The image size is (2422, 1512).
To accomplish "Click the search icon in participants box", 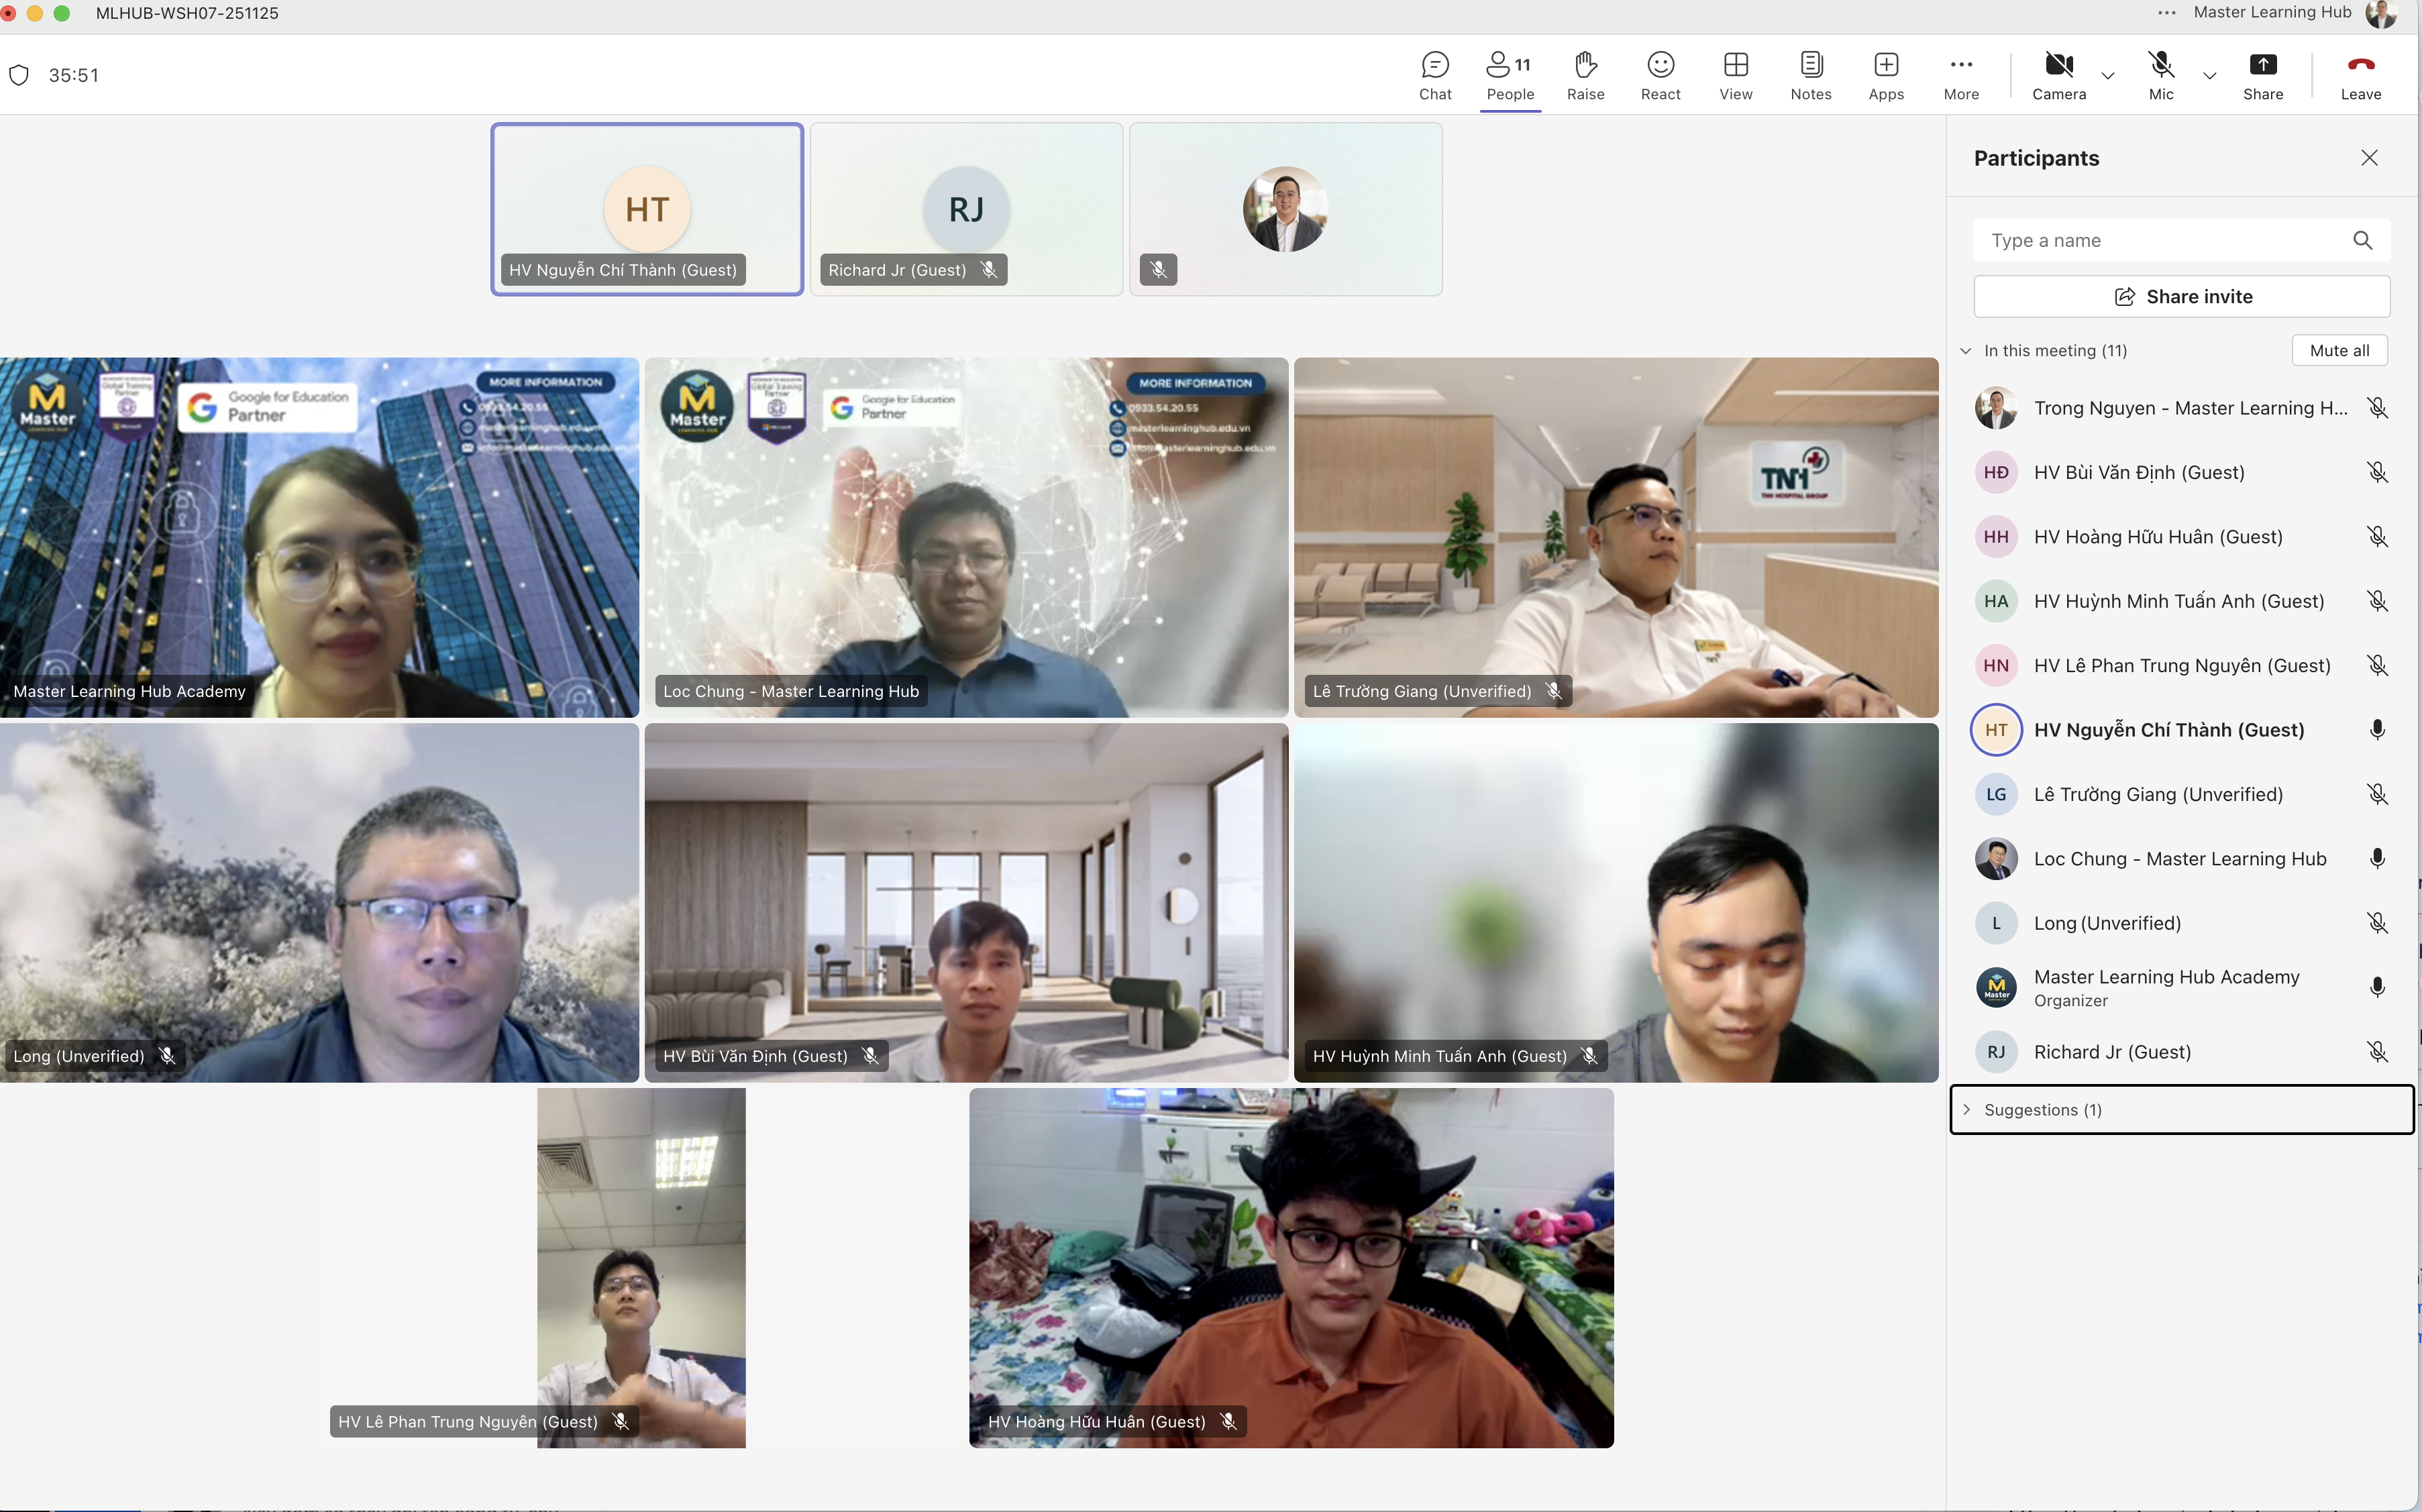I will [x=2362, y=240].
